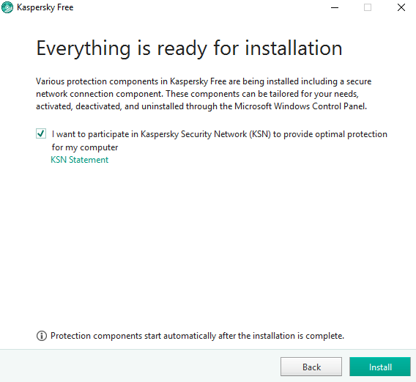
Task: Click the "for my computer" checkbox label line
Action: tap(85, 147)
